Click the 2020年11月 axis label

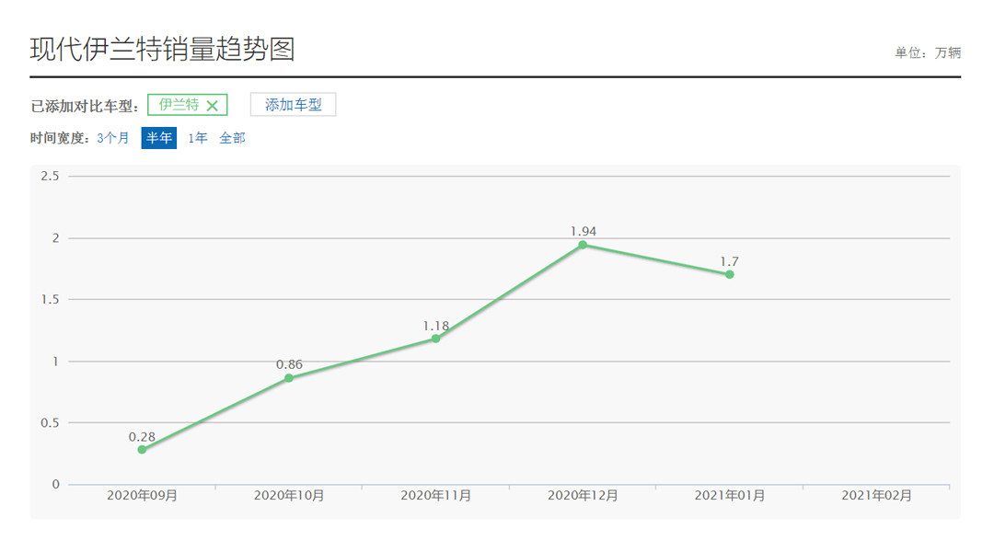pyautogui.click(x=435, y=495)
